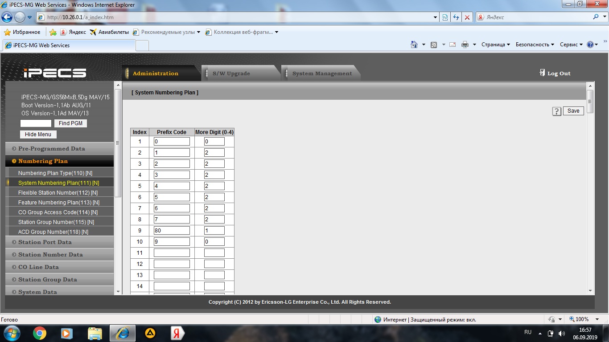Open Chrome from the Windows taskbar
Image resolution: width=609 pixels, height=342 pixels.
click(x=39, y=333)
